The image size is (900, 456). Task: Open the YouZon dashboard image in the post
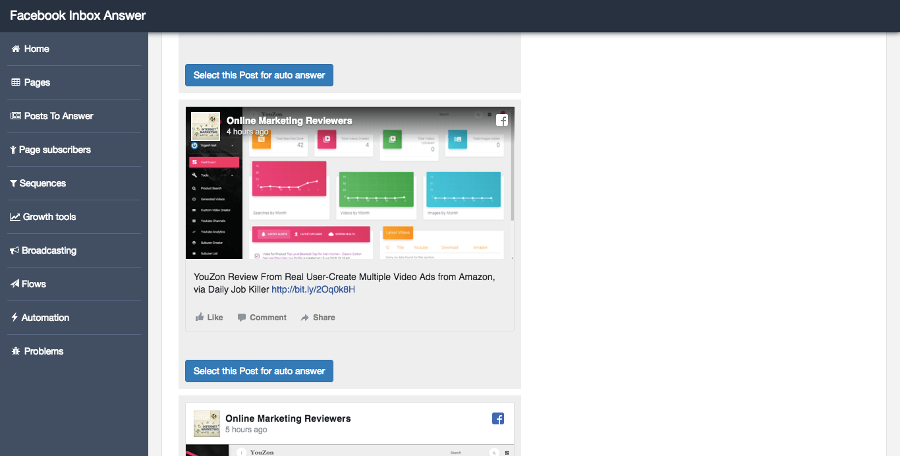point(350,183)
